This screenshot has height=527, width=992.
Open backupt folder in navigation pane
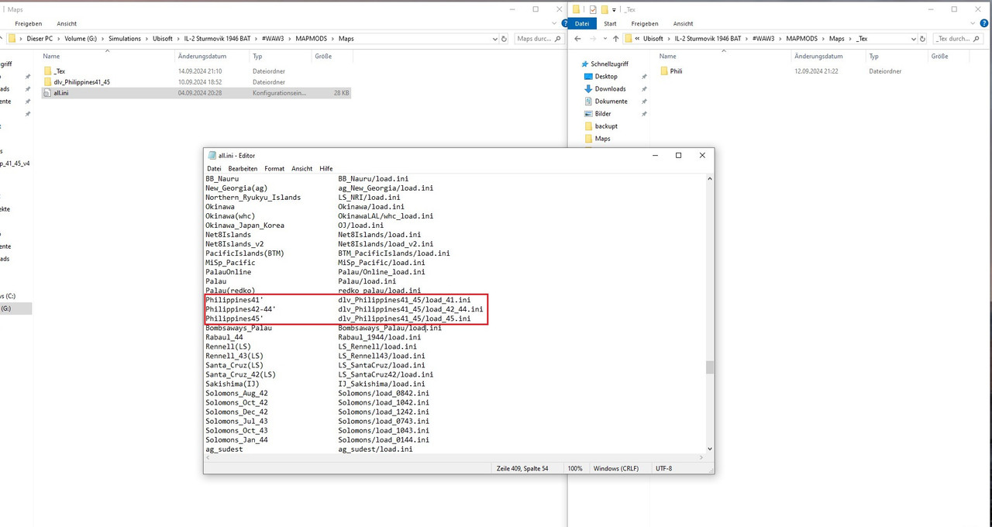point(606,126)
